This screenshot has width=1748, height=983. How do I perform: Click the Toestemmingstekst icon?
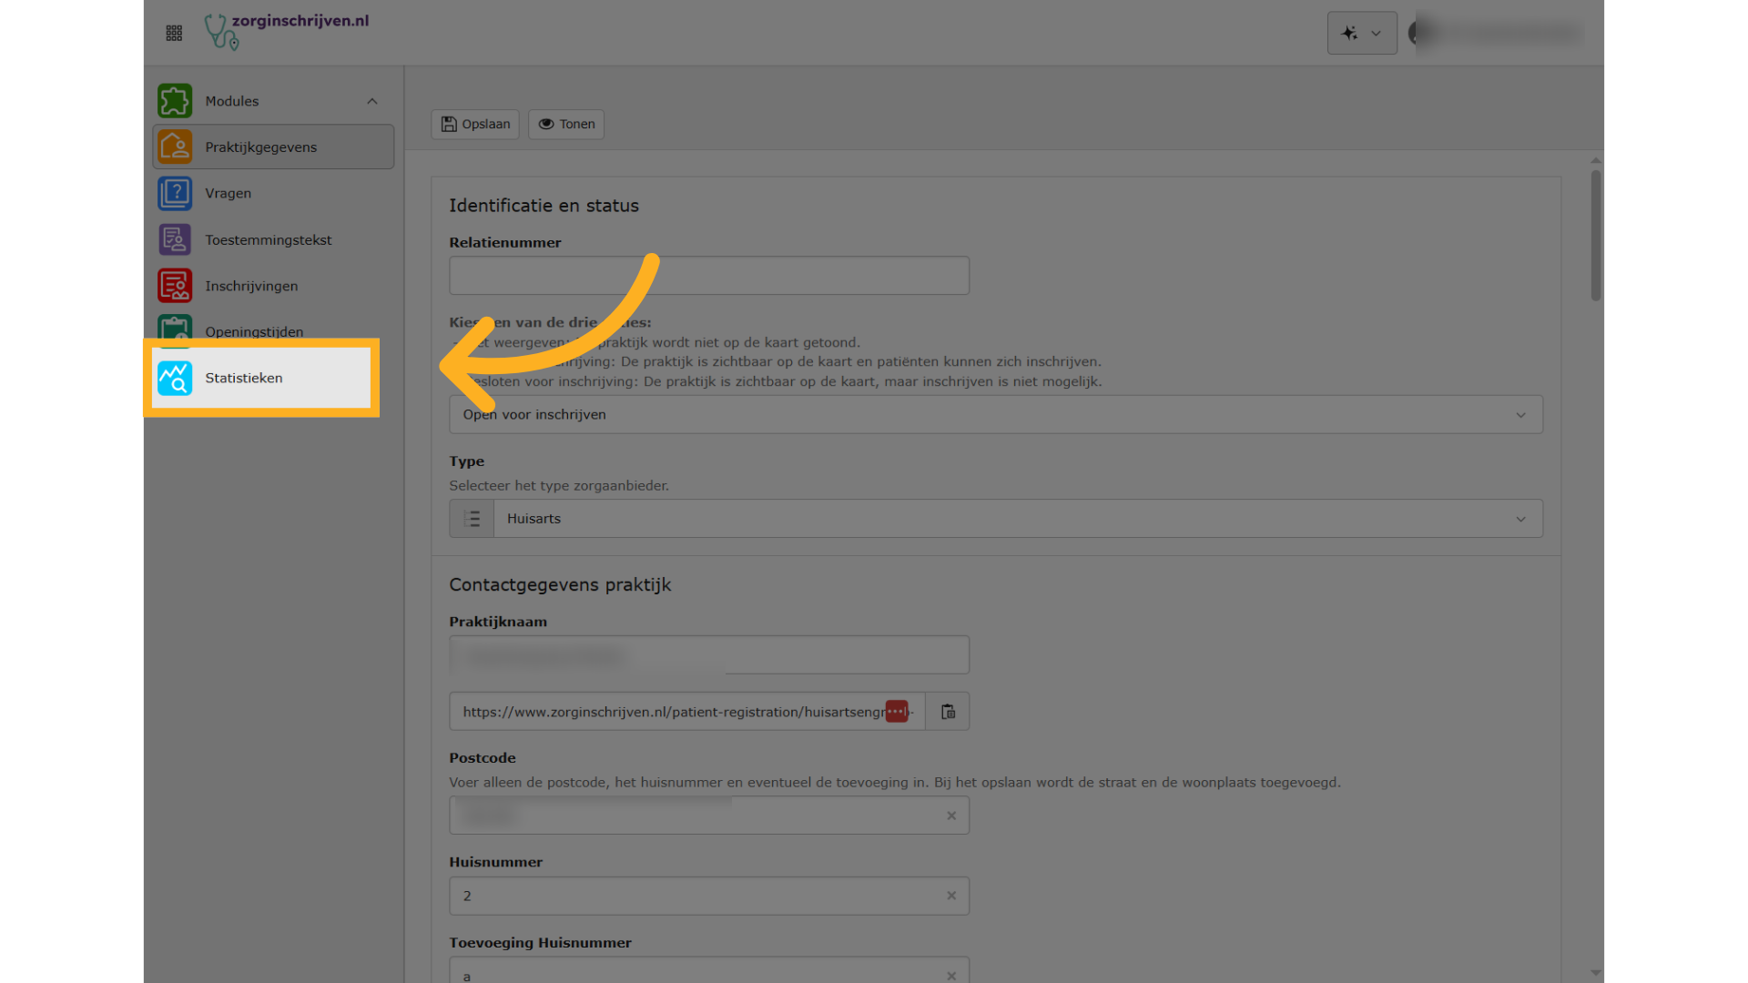tap(175, 239)
